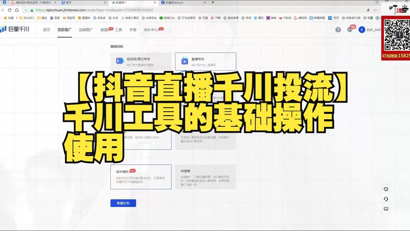Click the message icon at sidebar bottom
410x231 pixels.
click(x=386, y=209)
